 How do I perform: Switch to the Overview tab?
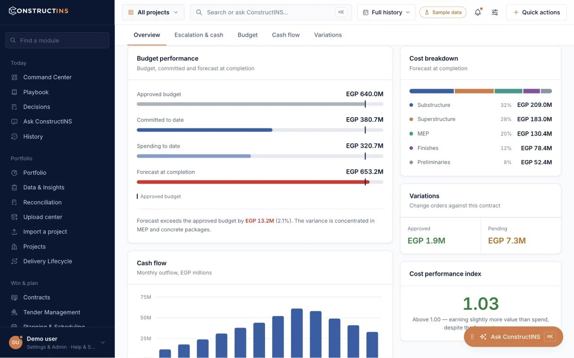point(147,35)
